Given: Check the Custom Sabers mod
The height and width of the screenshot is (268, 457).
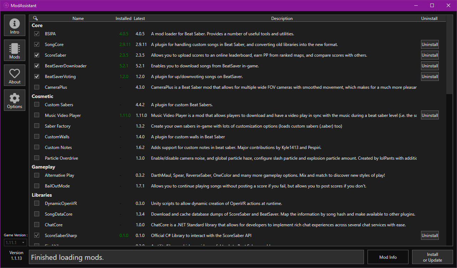Looking at the screenshot, I should (37, 104).
